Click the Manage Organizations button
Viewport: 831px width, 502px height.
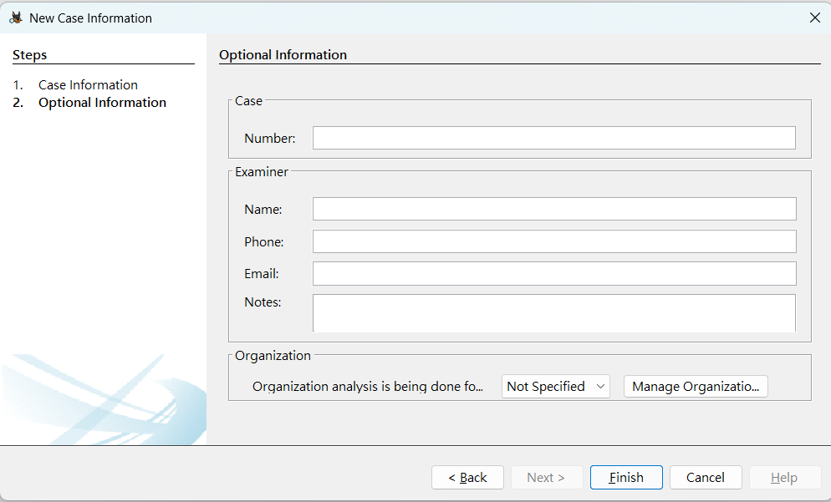click(696, 387)
